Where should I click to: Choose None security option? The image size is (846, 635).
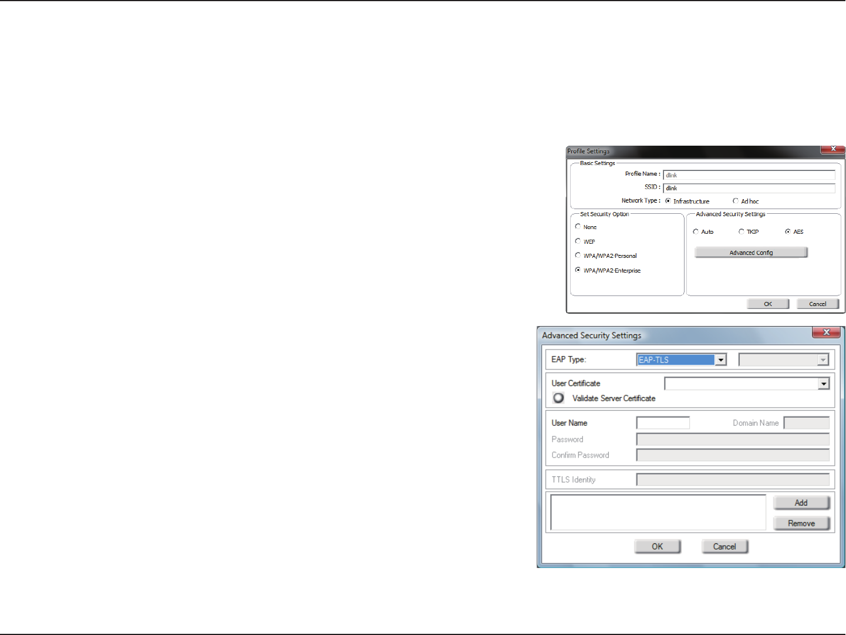click(x=578, y=227)
